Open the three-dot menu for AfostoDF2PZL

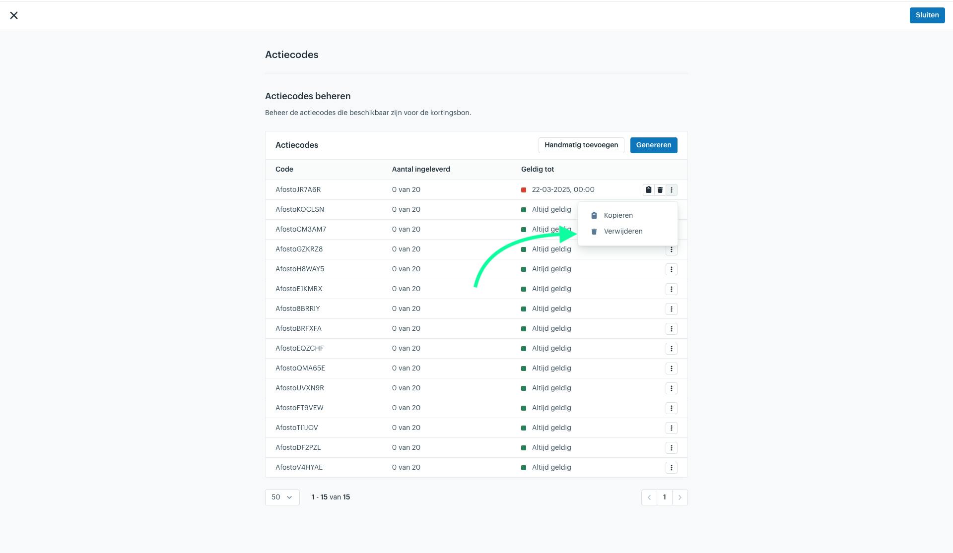pos(671,448)
